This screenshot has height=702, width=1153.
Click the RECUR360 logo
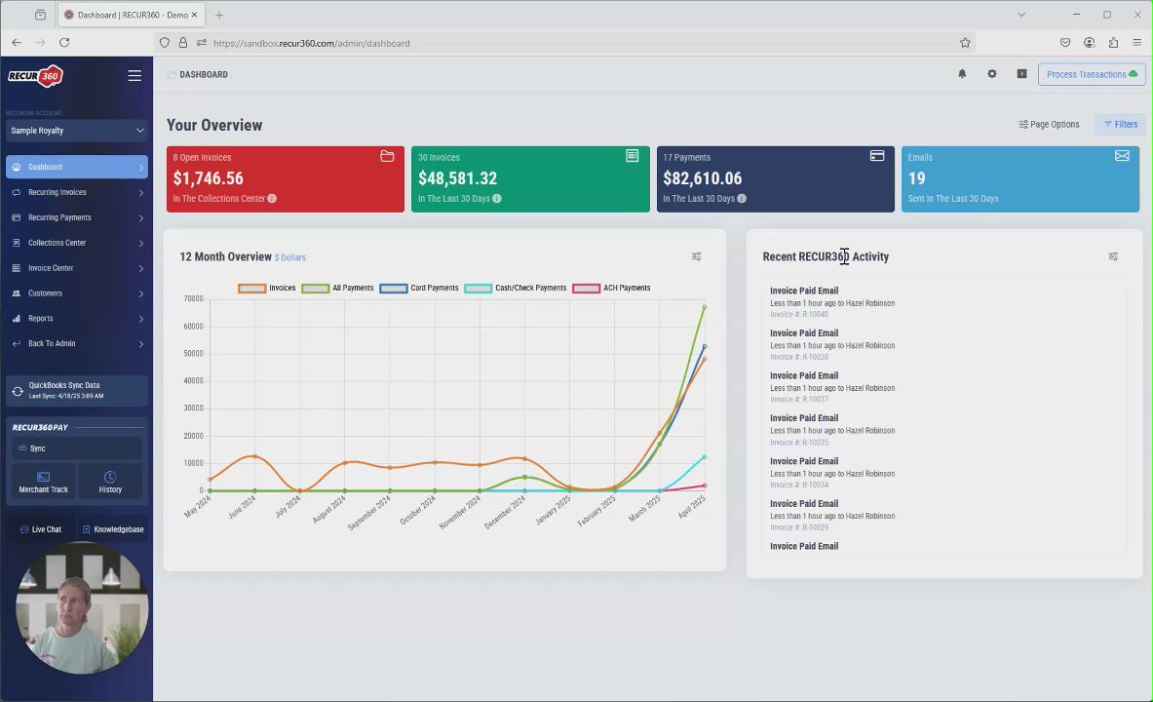pos(35,76)
